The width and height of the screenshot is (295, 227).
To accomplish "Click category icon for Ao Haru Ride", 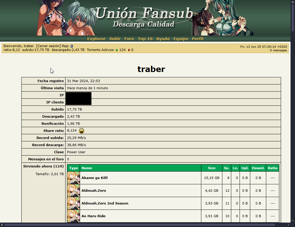I will [74, 216].
